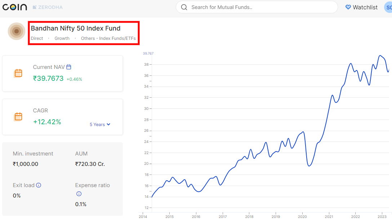
Task: Click the search magnifier icon
Action: tap(184, 7)
